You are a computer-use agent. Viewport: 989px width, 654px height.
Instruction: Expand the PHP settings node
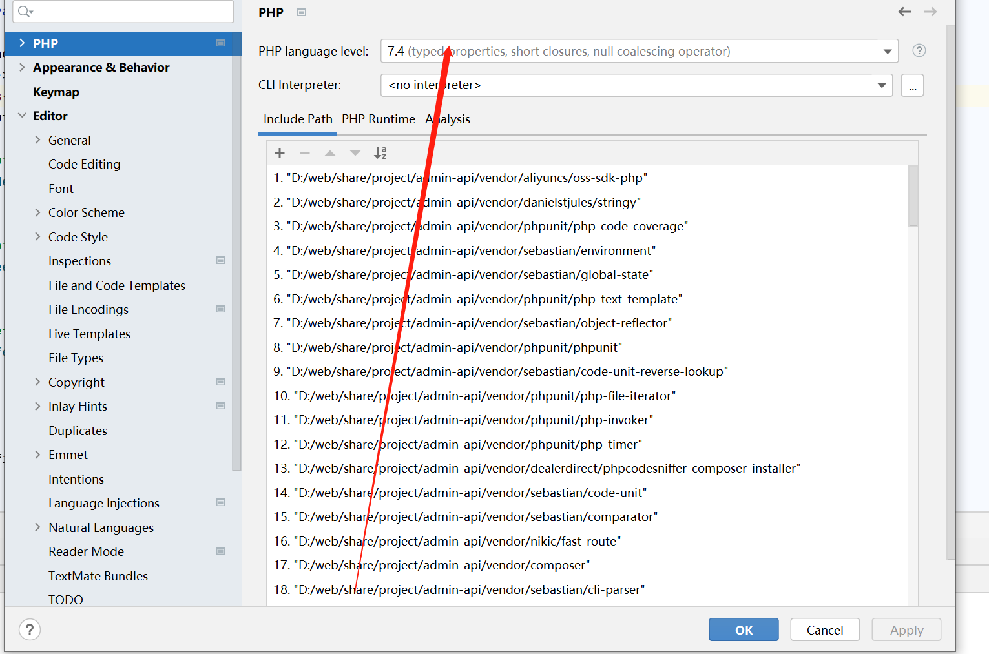tap(22, 43)
